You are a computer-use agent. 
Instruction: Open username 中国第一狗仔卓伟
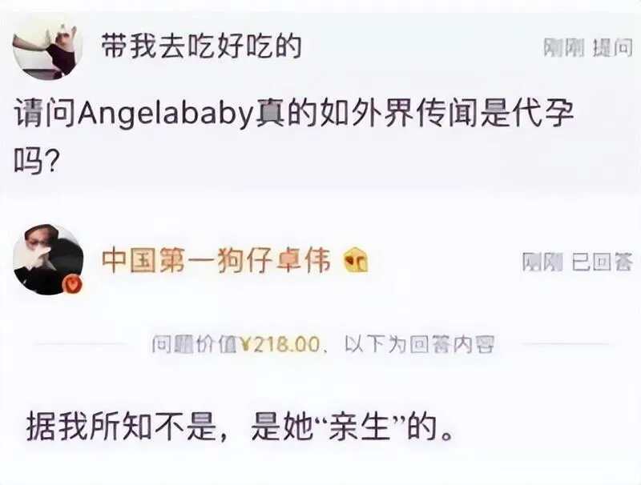(216, 260)
